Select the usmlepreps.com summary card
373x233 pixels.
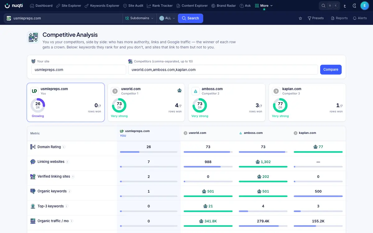tap(66, 102)
